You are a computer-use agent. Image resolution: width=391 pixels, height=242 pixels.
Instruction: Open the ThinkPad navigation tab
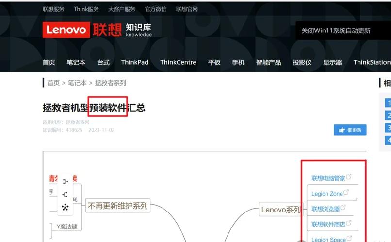135,62
